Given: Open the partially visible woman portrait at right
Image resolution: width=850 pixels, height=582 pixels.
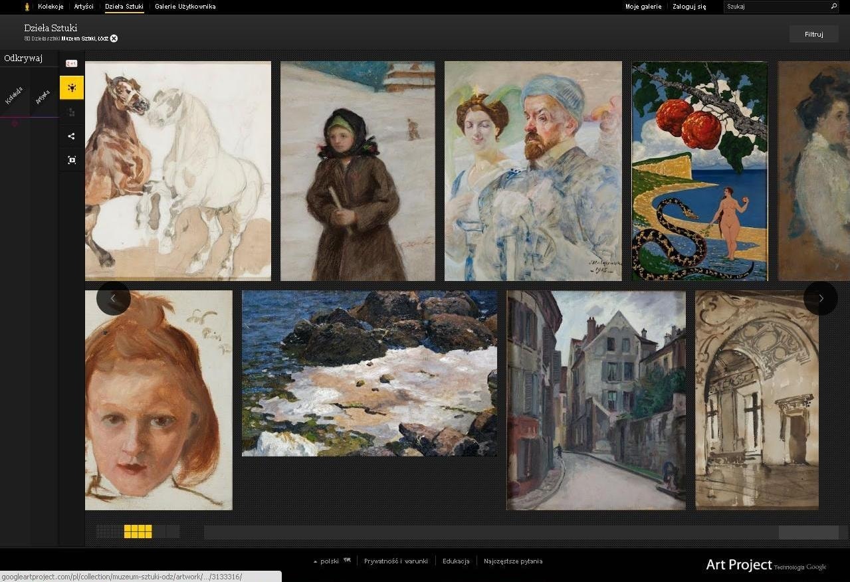Looking at the screenshot, I should click(x=814, y=171).
